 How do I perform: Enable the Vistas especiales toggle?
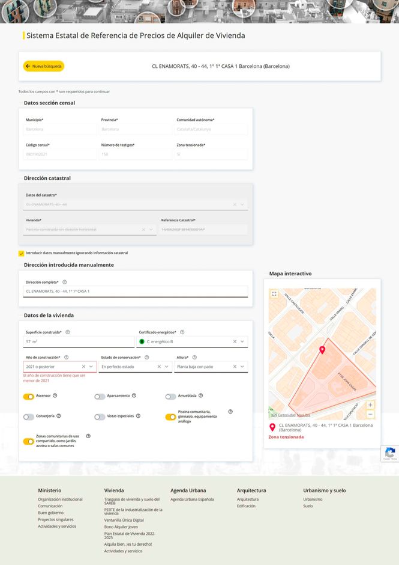pos(100,417)
